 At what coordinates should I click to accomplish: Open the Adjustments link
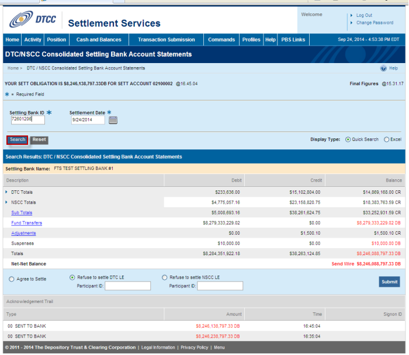click(23, 233)
